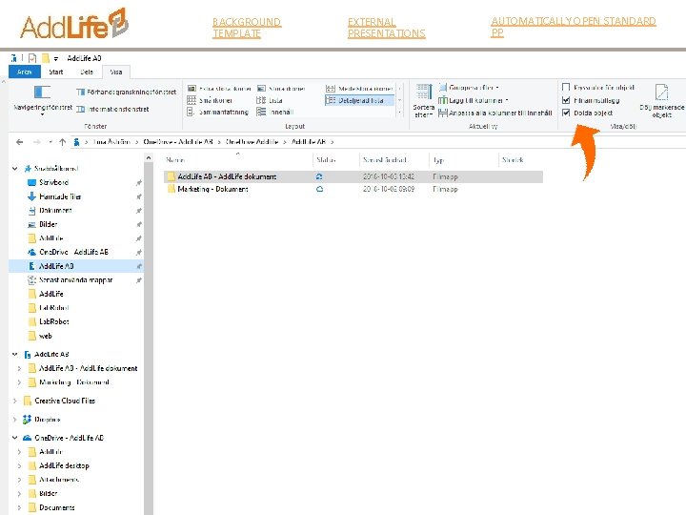Open EXTERNAL PRESENTATIONS link
686x515 pixels.
tap(386, 28)
